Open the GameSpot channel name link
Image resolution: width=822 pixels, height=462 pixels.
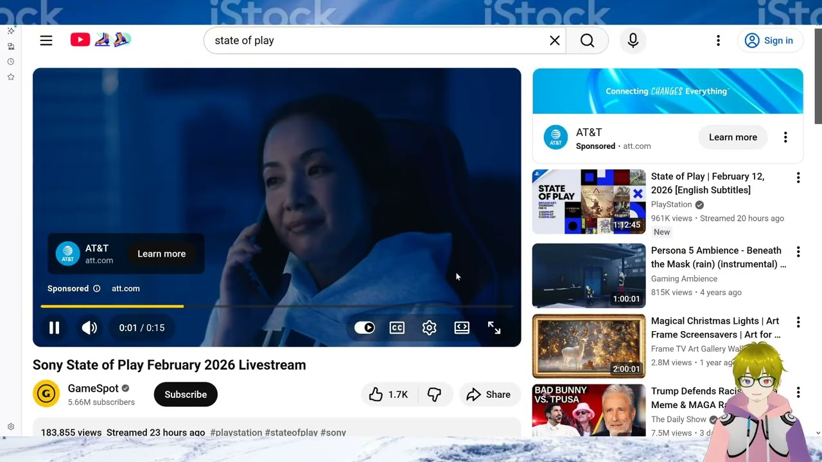click(x=93, y=388)
